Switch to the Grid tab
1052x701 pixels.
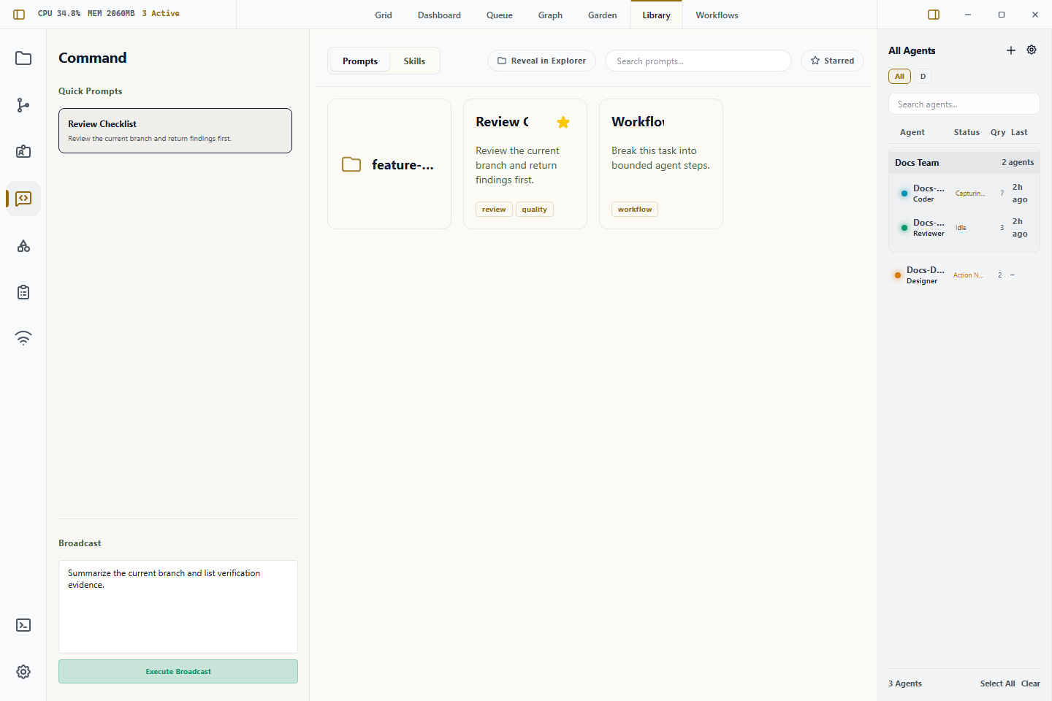click(x=384, y=15)
